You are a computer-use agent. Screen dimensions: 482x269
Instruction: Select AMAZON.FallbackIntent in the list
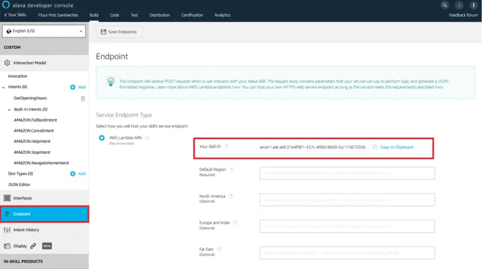point(35,120)
